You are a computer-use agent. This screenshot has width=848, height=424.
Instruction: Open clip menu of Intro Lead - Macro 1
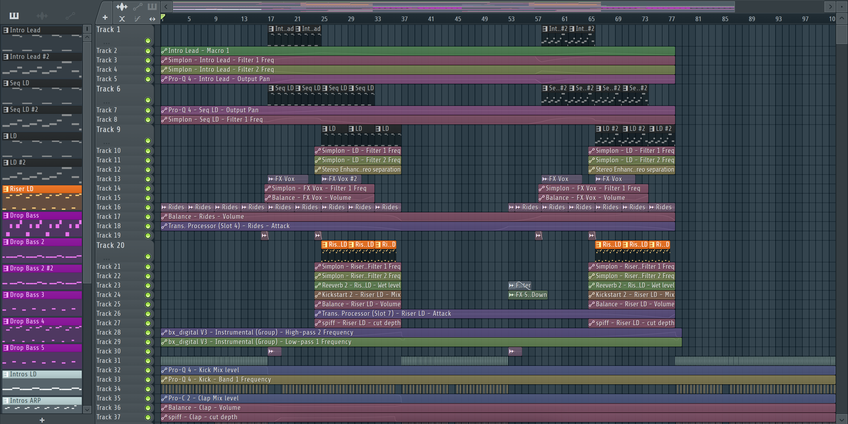(x=164, y=51)
